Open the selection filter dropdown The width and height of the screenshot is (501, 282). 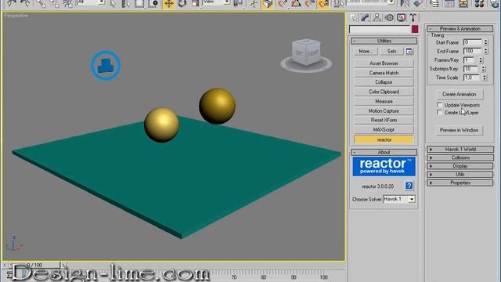tap(101, 2)
